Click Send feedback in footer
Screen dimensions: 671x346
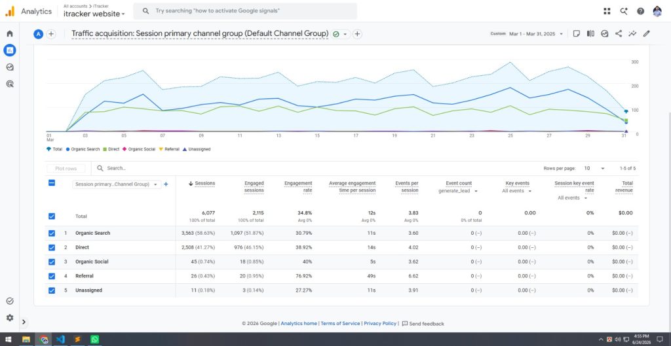click(x=423, y=324)
